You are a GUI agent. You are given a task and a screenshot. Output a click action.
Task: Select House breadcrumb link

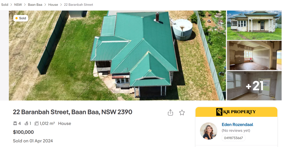[53, 5]
